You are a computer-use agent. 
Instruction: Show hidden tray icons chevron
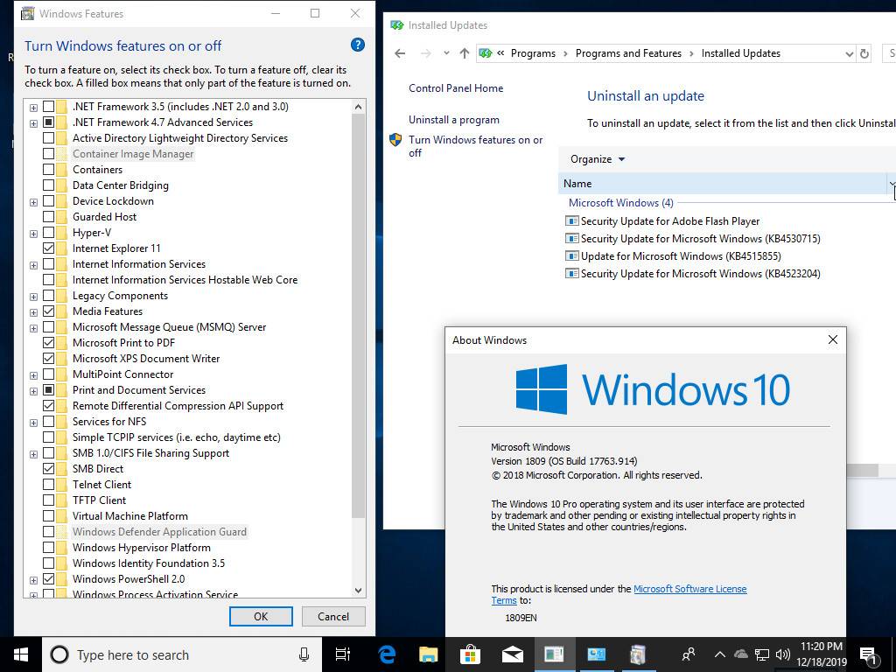coord(720,654)
